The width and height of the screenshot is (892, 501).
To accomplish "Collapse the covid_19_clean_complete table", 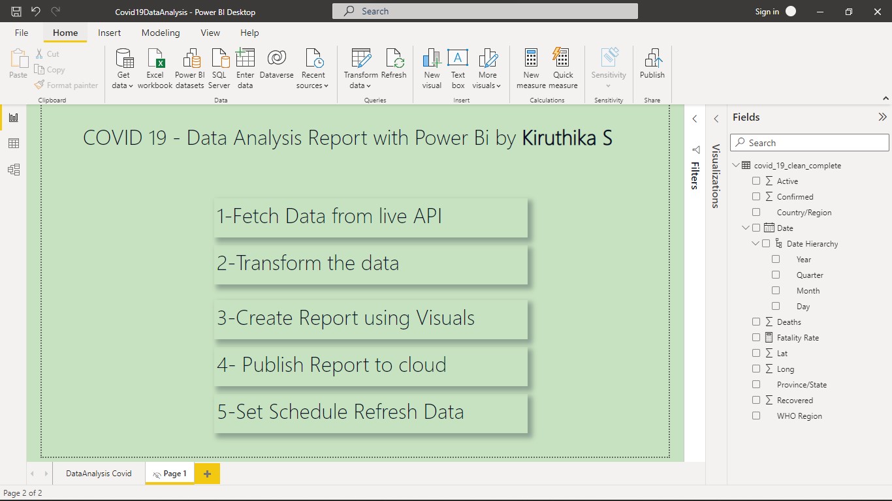I will 736,165.
